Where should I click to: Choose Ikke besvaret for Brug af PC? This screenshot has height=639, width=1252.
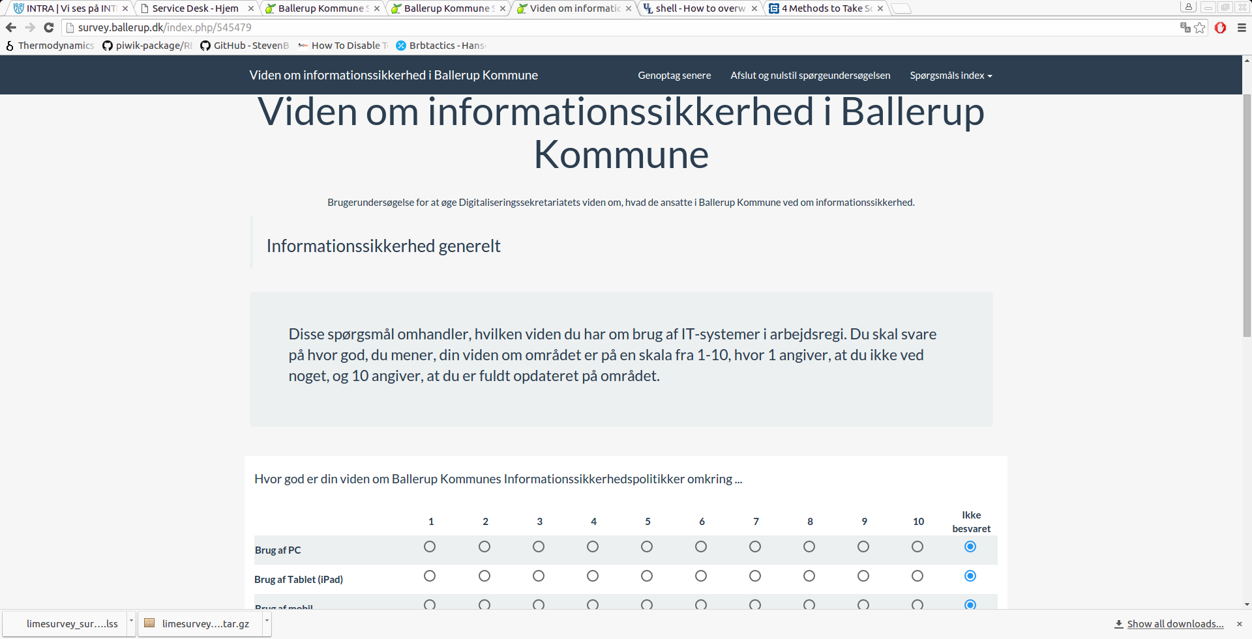click(970, 547)
